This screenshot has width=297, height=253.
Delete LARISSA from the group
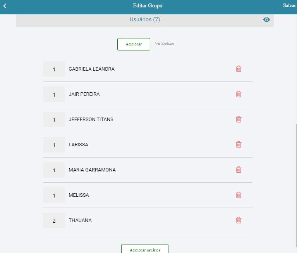coord(239,144)
